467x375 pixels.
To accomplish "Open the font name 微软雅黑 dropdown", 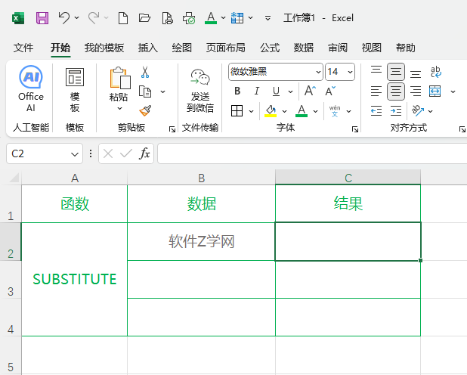I will [318, 72].
